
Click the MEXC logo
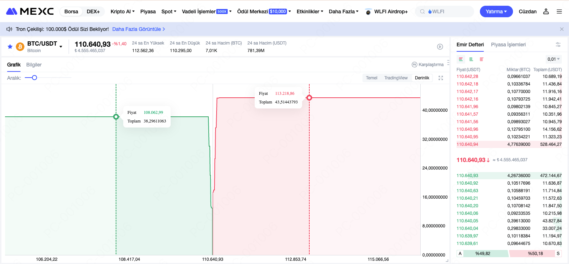click(30, 11)
